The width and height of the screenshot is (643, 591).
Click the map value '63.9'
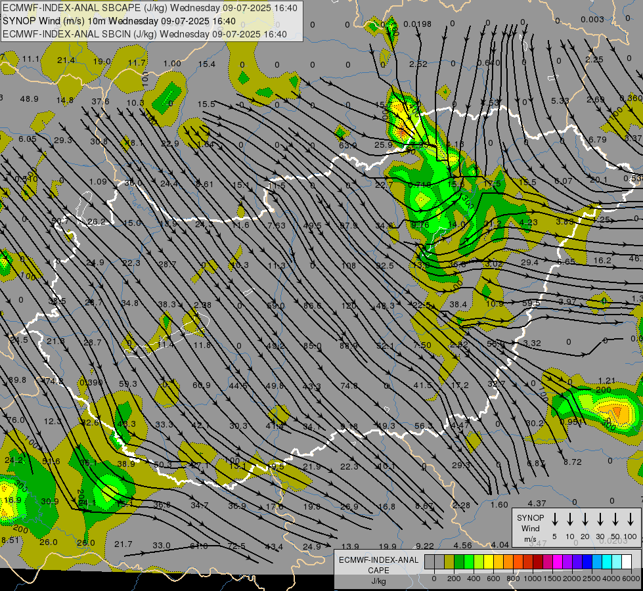[347, 145]
